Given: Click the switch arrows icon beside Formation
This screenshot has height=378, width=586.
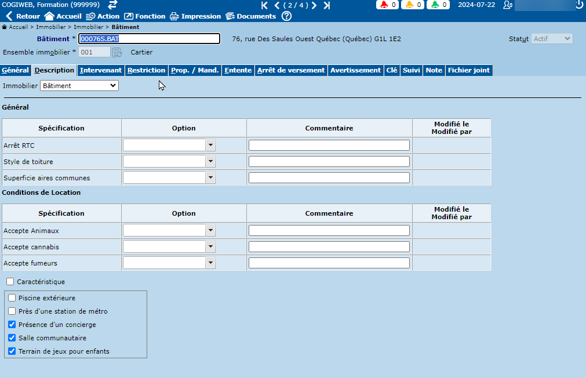Looking at the screenshot, I should pos(112,5).
